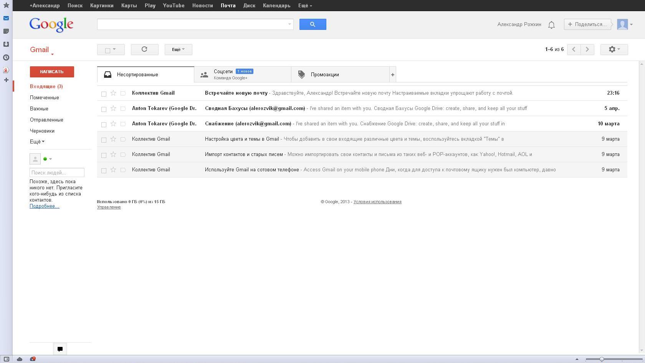
Task: Open the 'Используйте Gmail на сотовом телефоне' email
Action: point(362,169)
